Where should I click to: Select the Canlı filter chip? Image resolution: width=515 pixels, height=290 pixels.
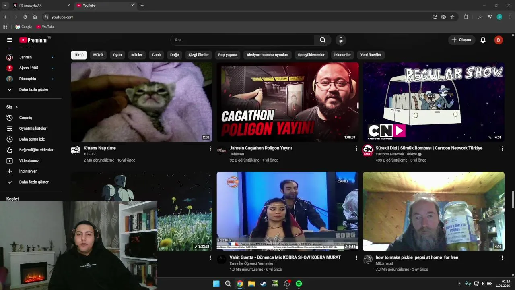[156, 55]
